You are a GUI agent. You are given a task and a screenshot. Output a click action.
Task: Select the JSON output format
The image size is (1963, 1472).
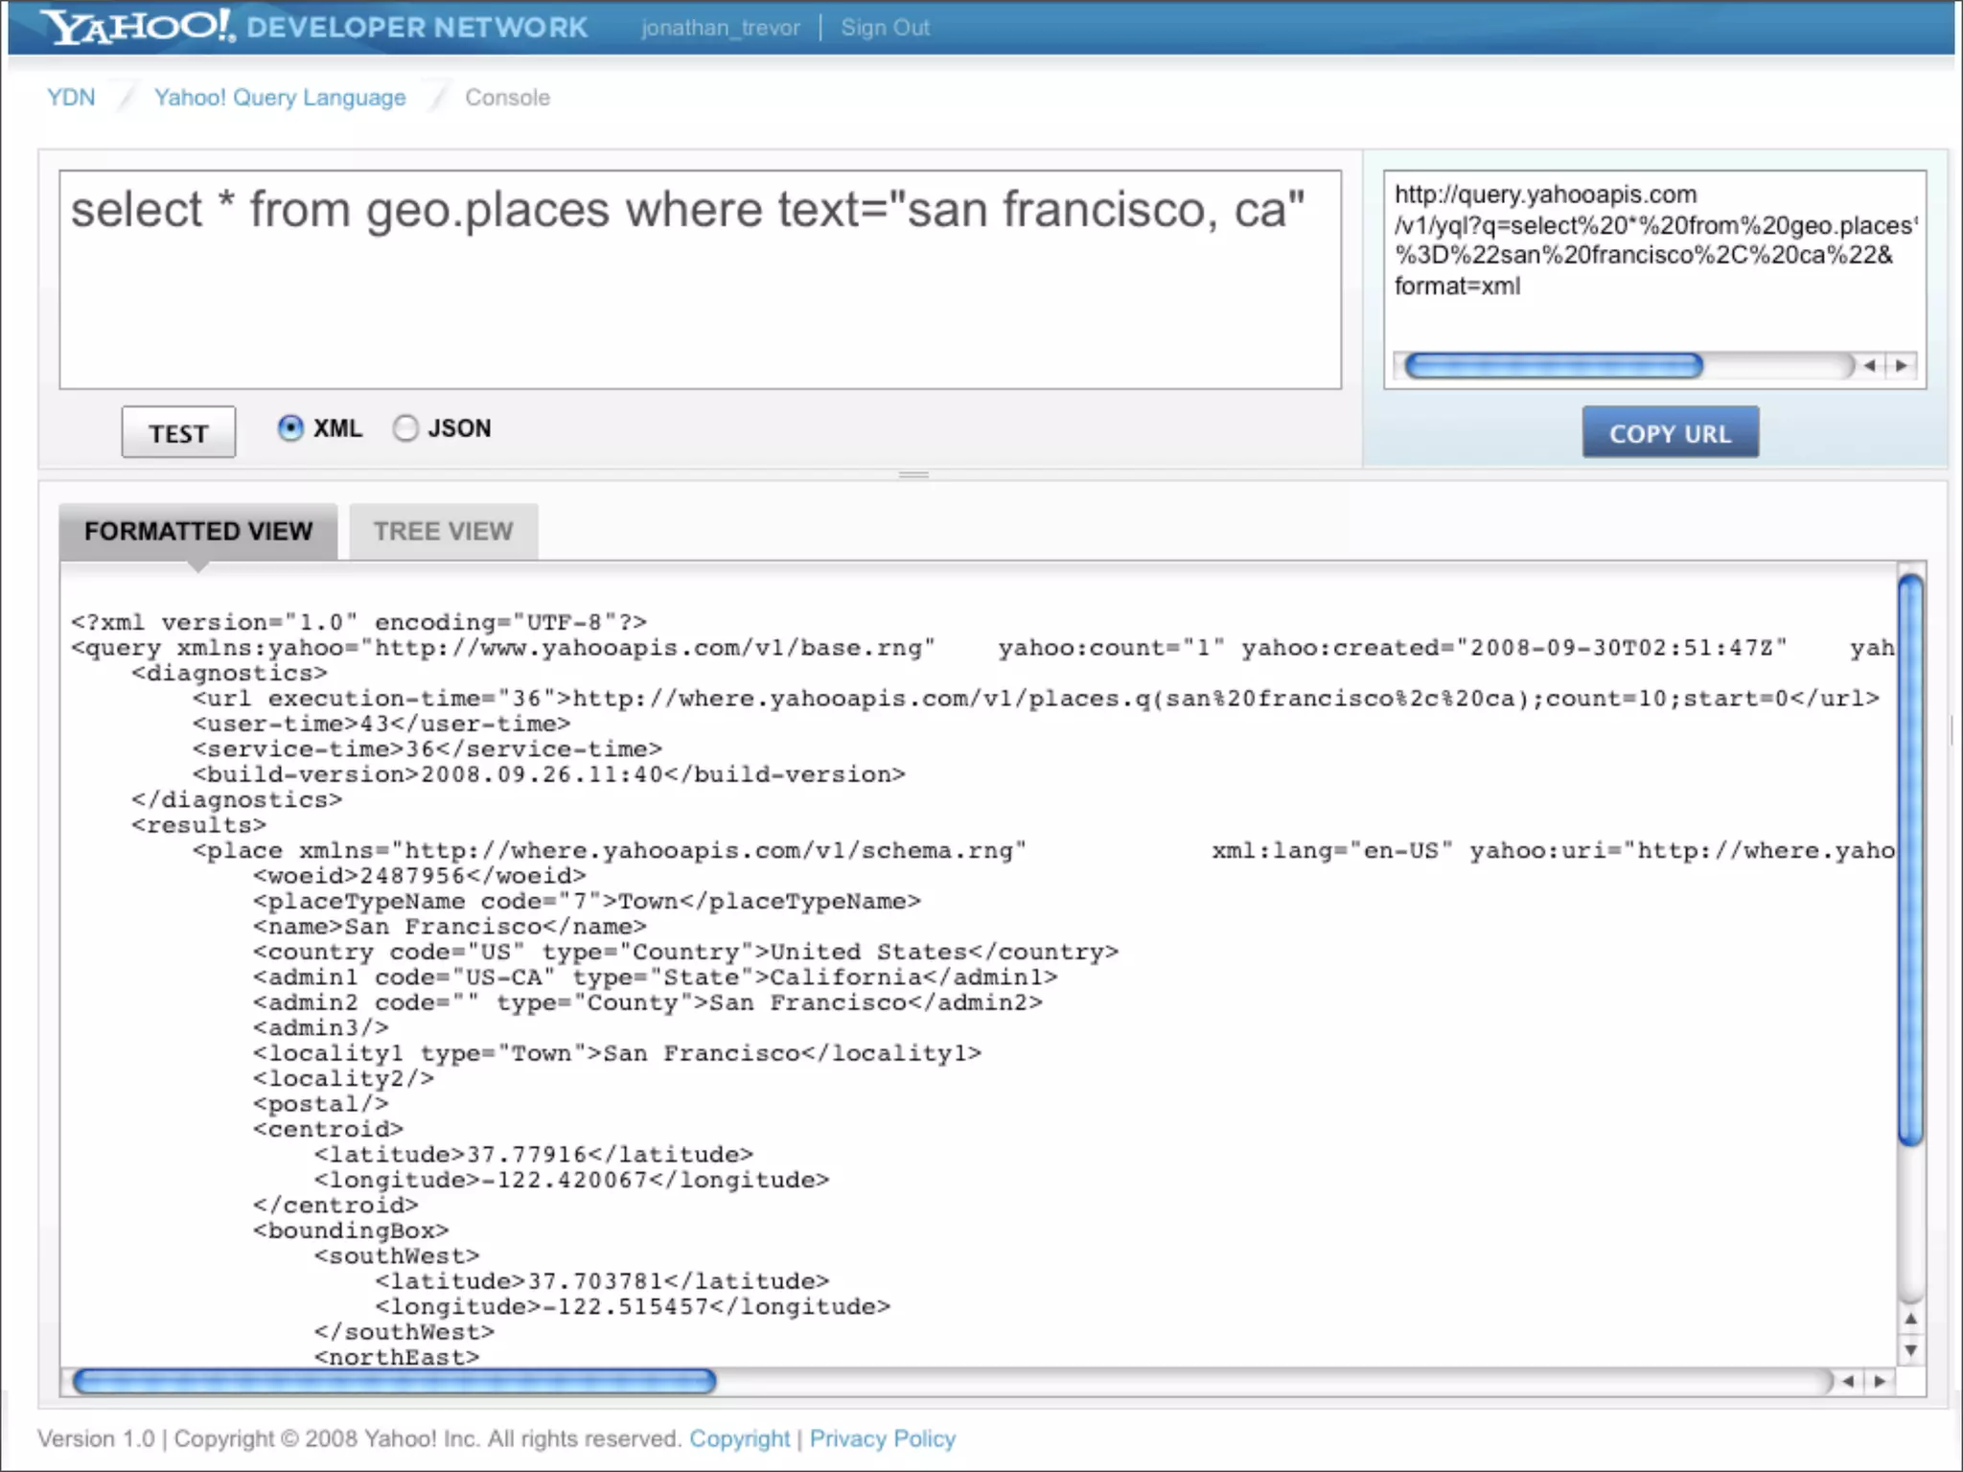(x=405, y=427)
